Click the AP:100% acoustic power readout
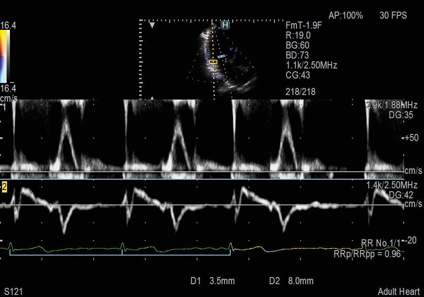The height and width of the screenshot is (297, 424). 345,16
